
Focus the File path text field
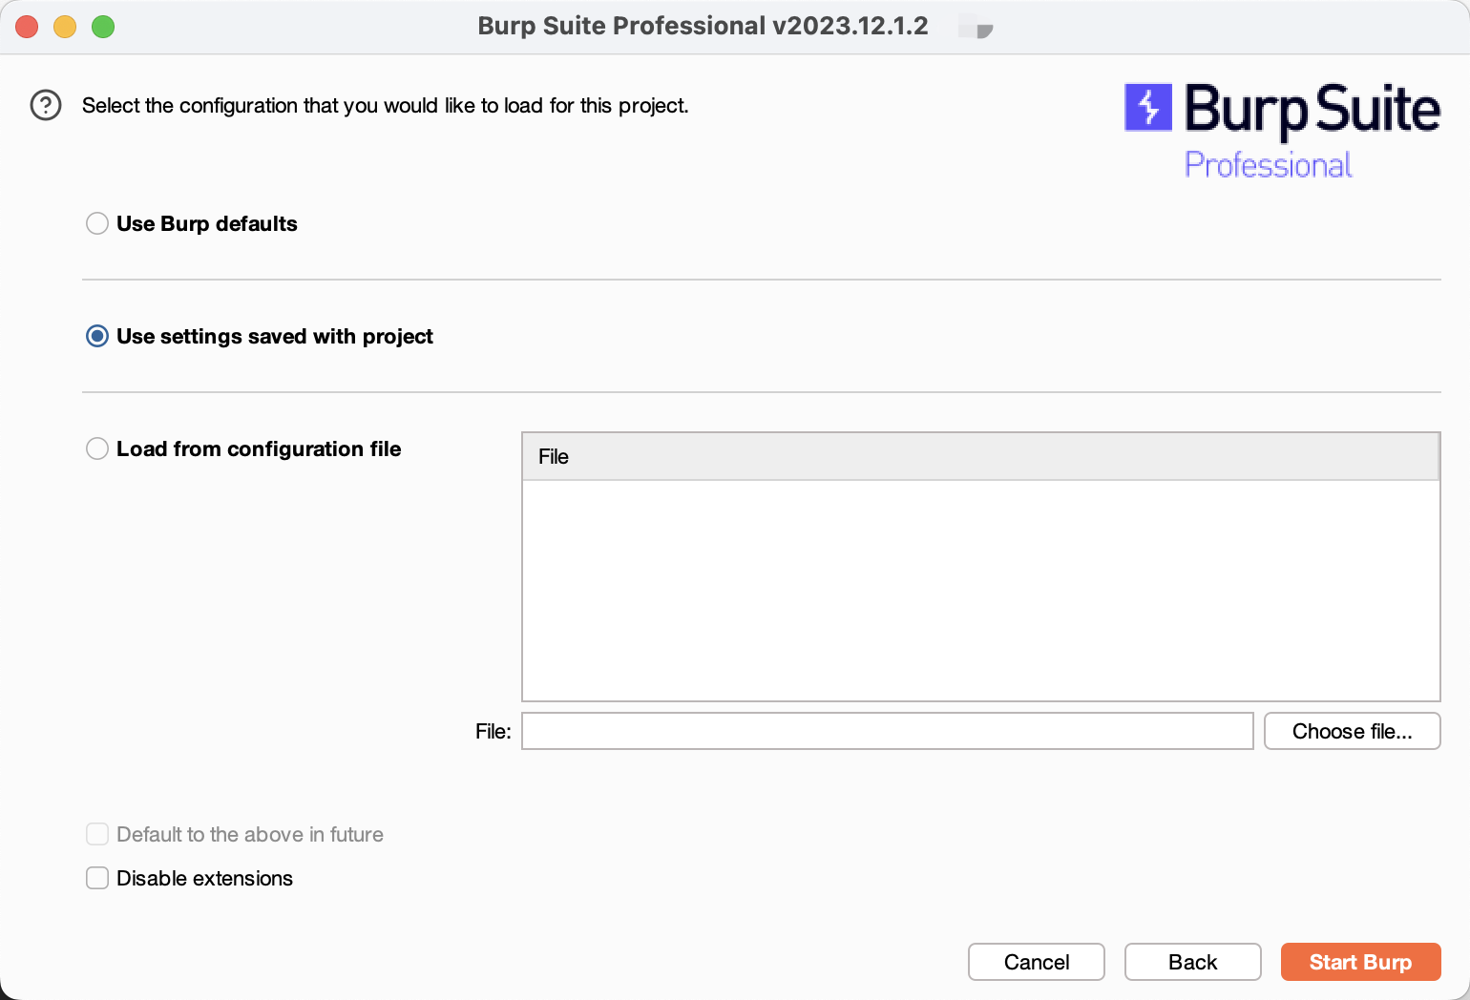[887, 731]
